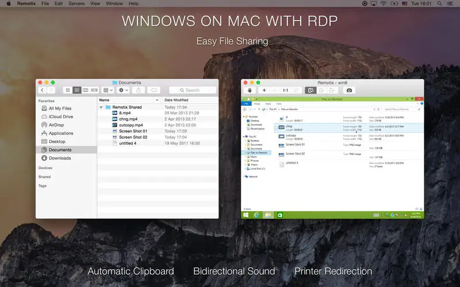Open the Window menu
This screenshot has height=287, width=460.
click(x=114, y=3)
